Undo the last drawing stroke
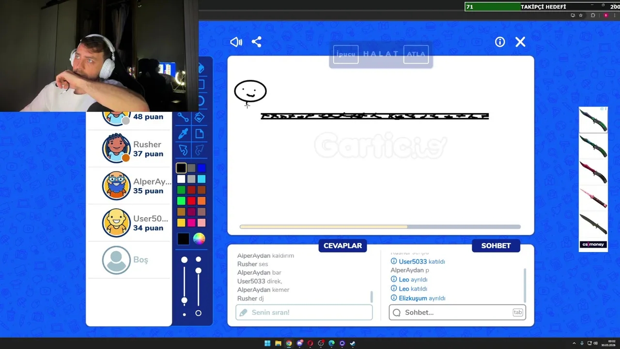Screen dimensions: 620x349 coord(183,150)
